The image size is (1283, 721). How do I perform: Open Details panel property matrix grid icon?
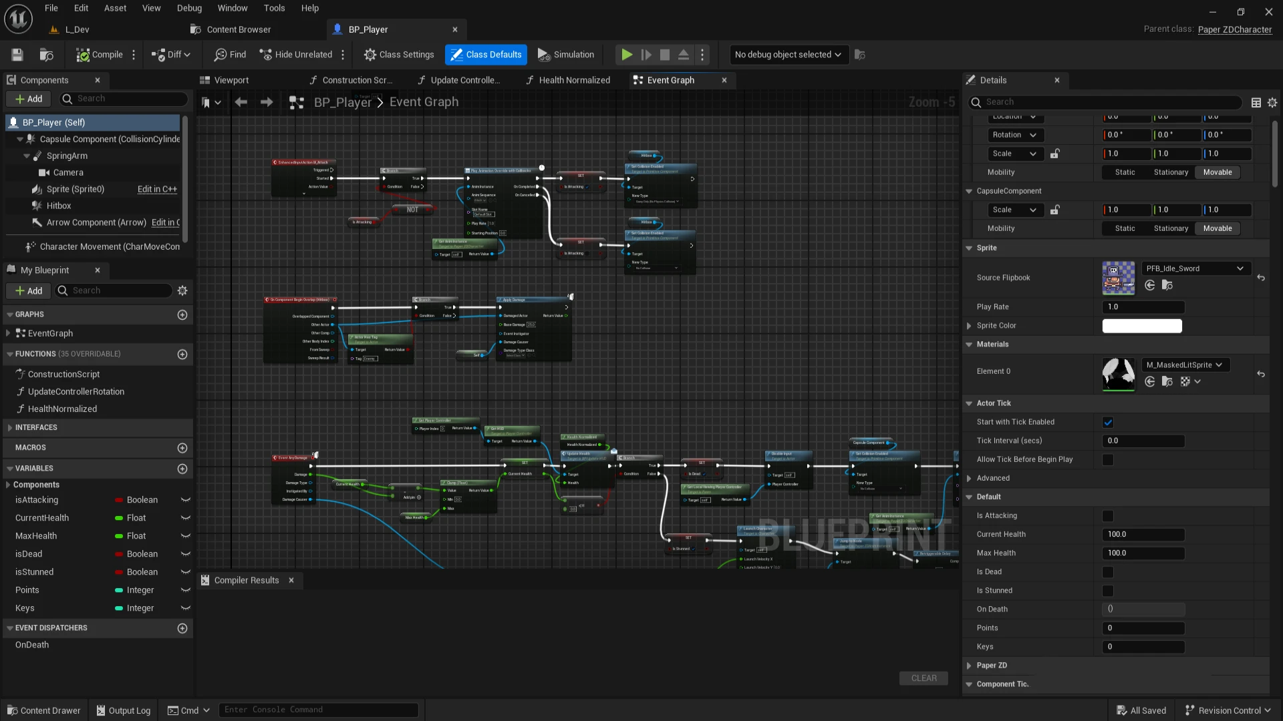click(1256, 102)
